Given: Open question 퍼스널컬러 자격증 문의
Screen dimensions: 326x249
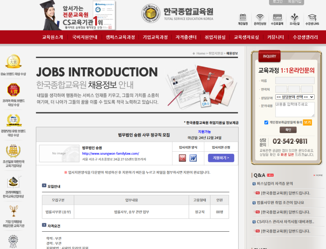Looking at the screenshot, I should tap(275, 183).
